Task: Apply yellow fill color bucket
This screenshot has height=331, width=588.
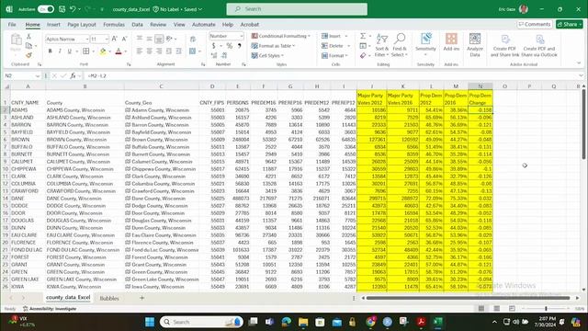Action: 103,51
